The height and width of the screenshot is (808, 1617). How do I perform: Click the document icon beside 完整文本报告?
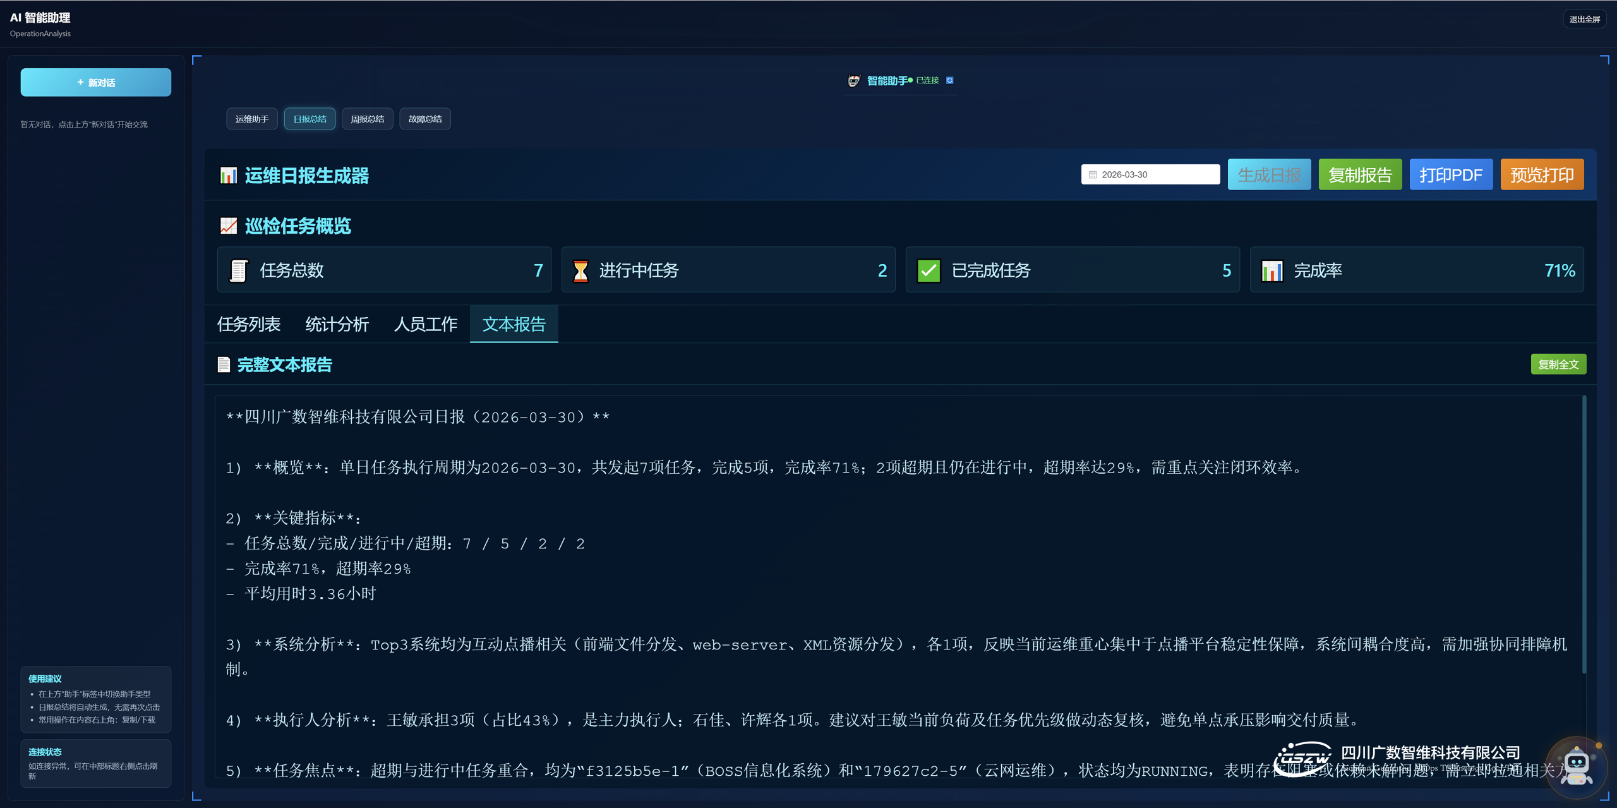(224, 365)
